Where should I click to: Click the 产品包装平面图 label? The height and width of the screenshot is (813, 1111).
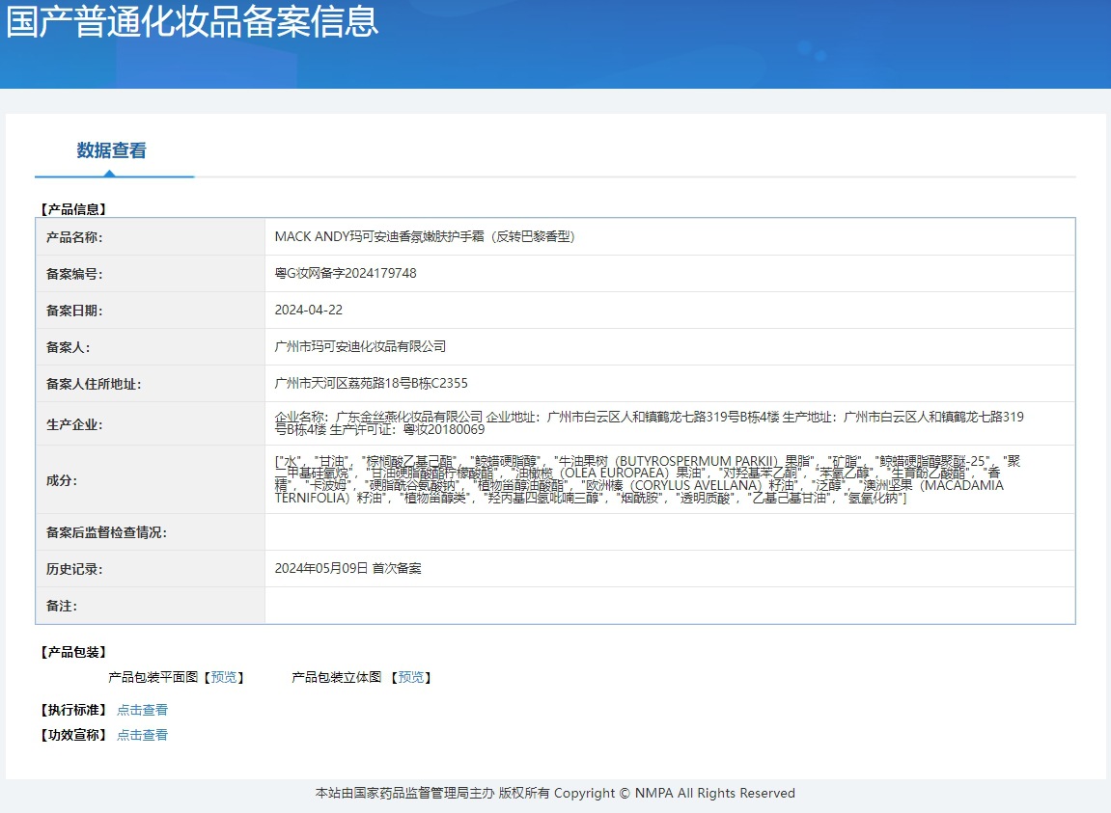coord(153,678)
